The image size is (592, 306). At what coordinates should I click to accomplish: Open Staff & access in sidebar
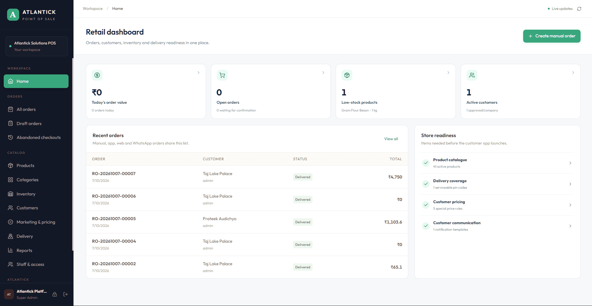pos(36,264)
